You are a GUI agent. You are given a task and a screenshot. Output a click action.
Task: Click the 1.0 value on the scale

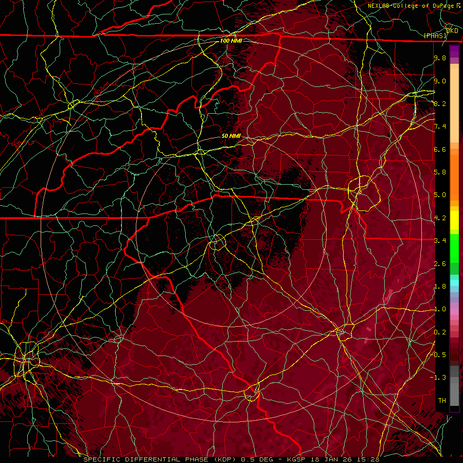[440, 309]
